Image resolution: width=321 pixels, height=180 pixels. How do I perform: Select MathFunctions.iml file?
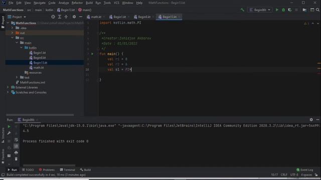coord(32,82)
